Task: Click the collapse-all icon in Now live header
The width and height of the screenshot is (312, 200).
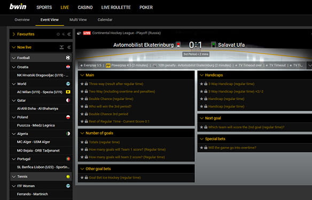Action: click(61, 47)
